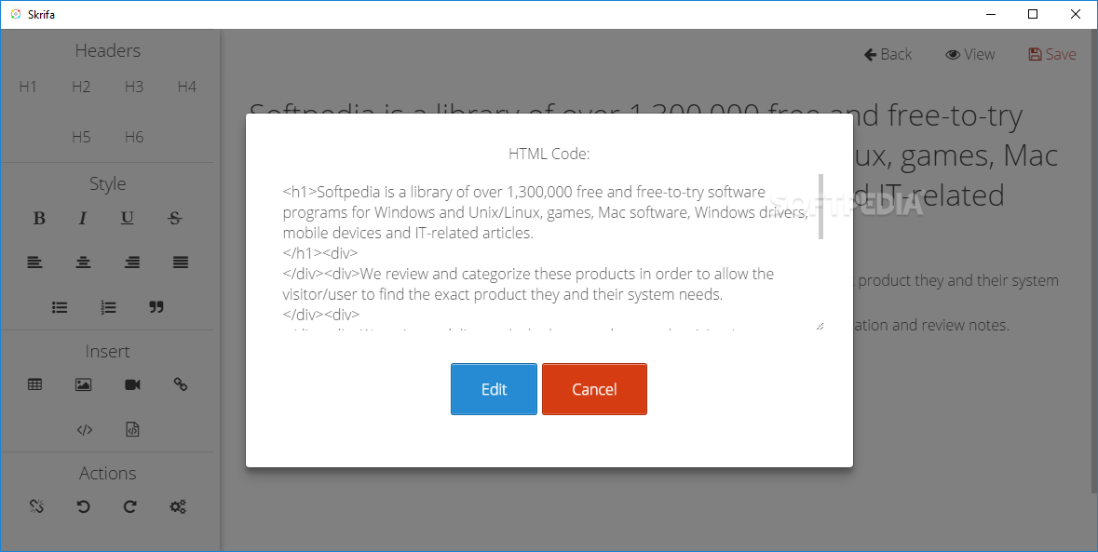The image size is (1098, 552).
Task: Insert a table
Action: pos(34,384)
